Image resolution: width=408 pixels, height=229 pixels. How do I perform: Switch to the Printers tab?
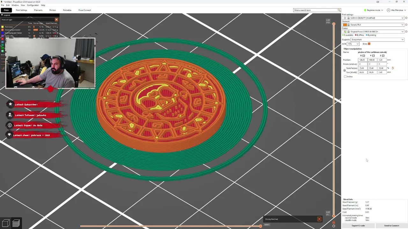click(x=53, y=10)
